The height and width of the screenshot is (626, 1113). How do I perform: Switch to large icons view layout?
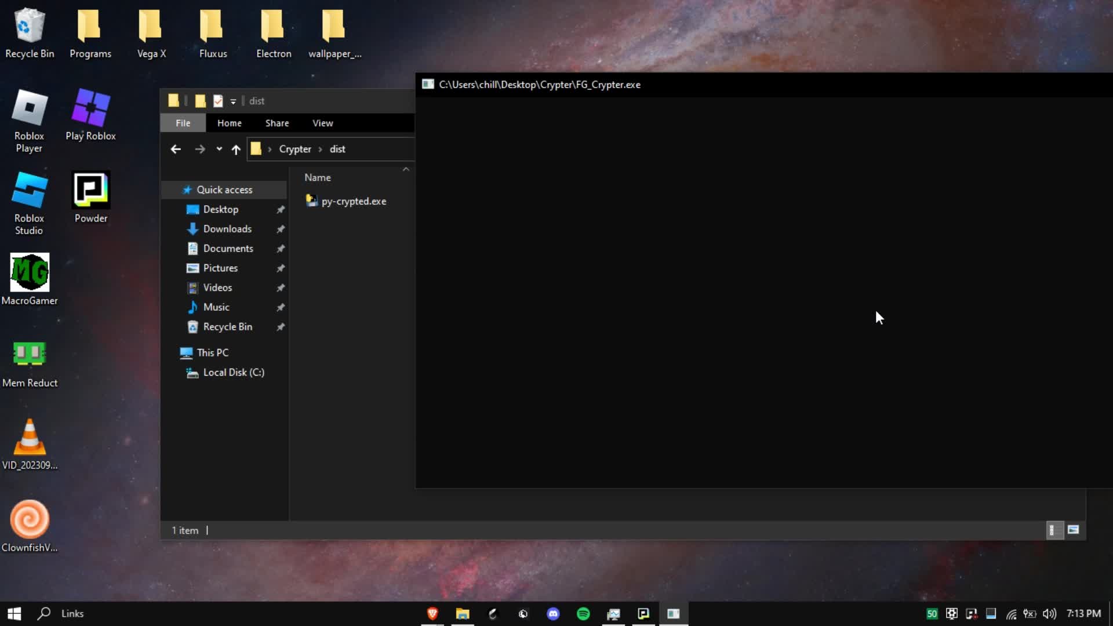(1073, 530)
